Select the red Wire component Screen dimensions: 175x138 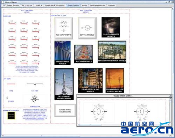pyautogui.click(x=11, y=84)
